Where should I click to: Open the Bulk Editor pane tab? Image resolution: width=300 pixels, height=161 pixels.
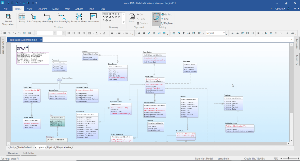pyautogui.click(x=28, y=153)
